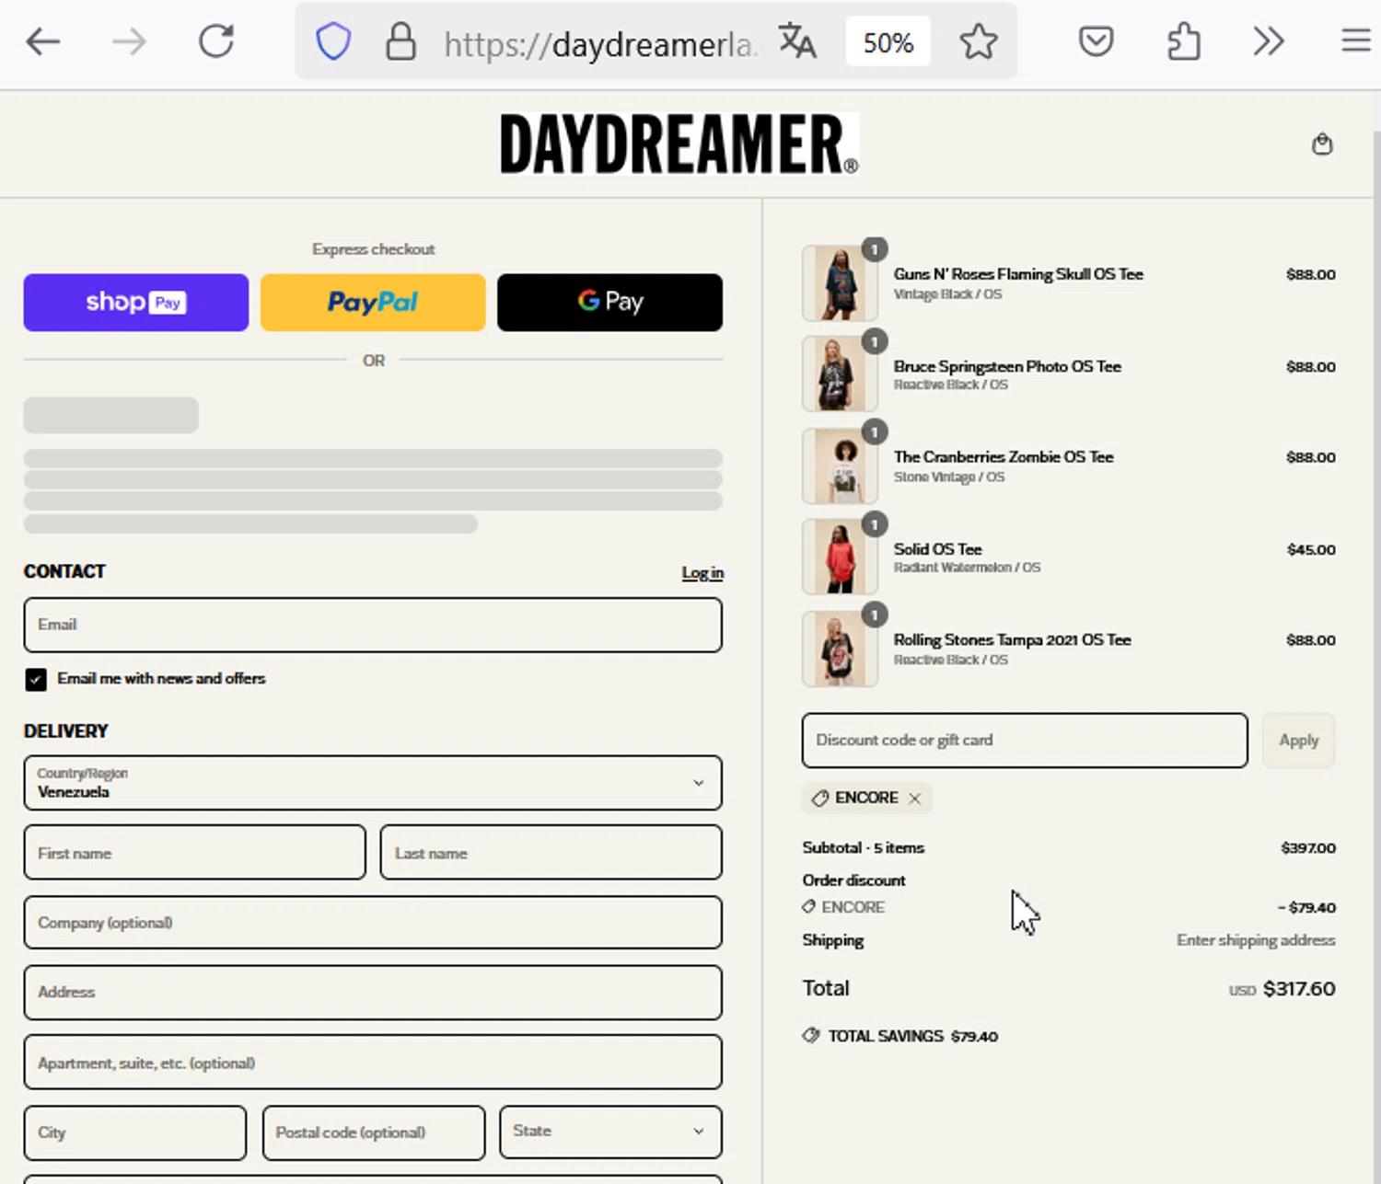This screenshot has width=1381, height=1184.
Task: Check out with PayPal
Action: (373, 302)
